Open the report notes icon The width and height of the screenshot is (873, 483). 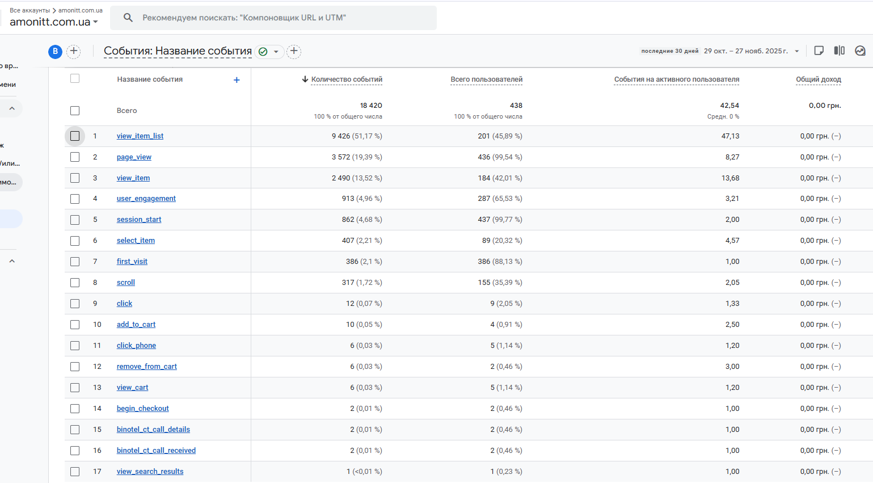click(x=819, y=51)
